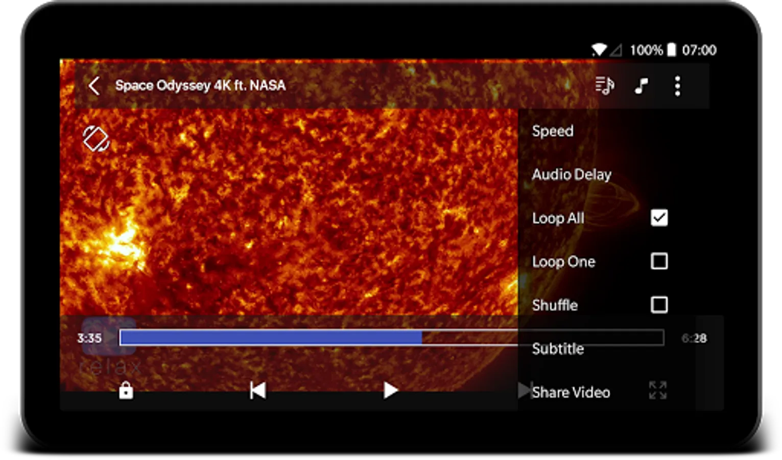
Task: Click the Loop One menu label
Action: 564,262
